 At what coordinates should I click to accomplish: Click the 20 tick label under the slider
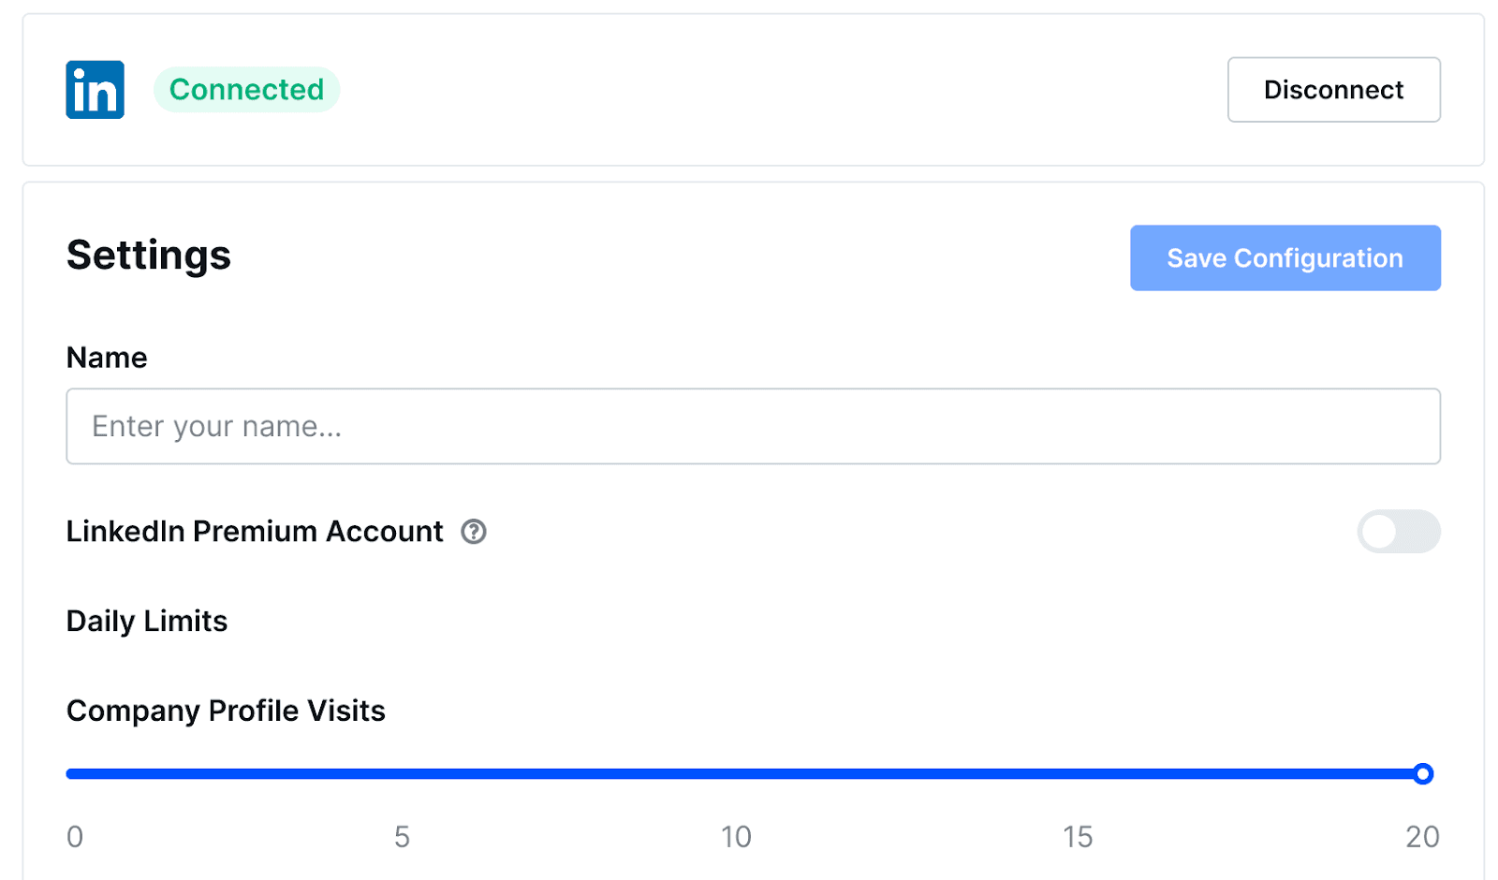tap(1422, 837)
